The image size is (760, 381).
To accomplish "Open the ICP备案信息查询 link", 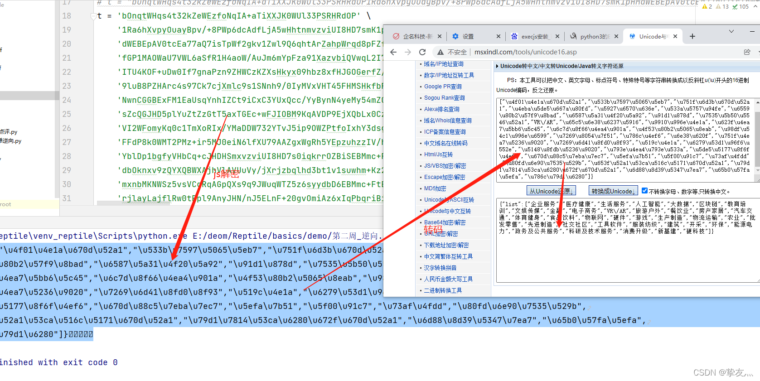I will [x=445, y=132].
